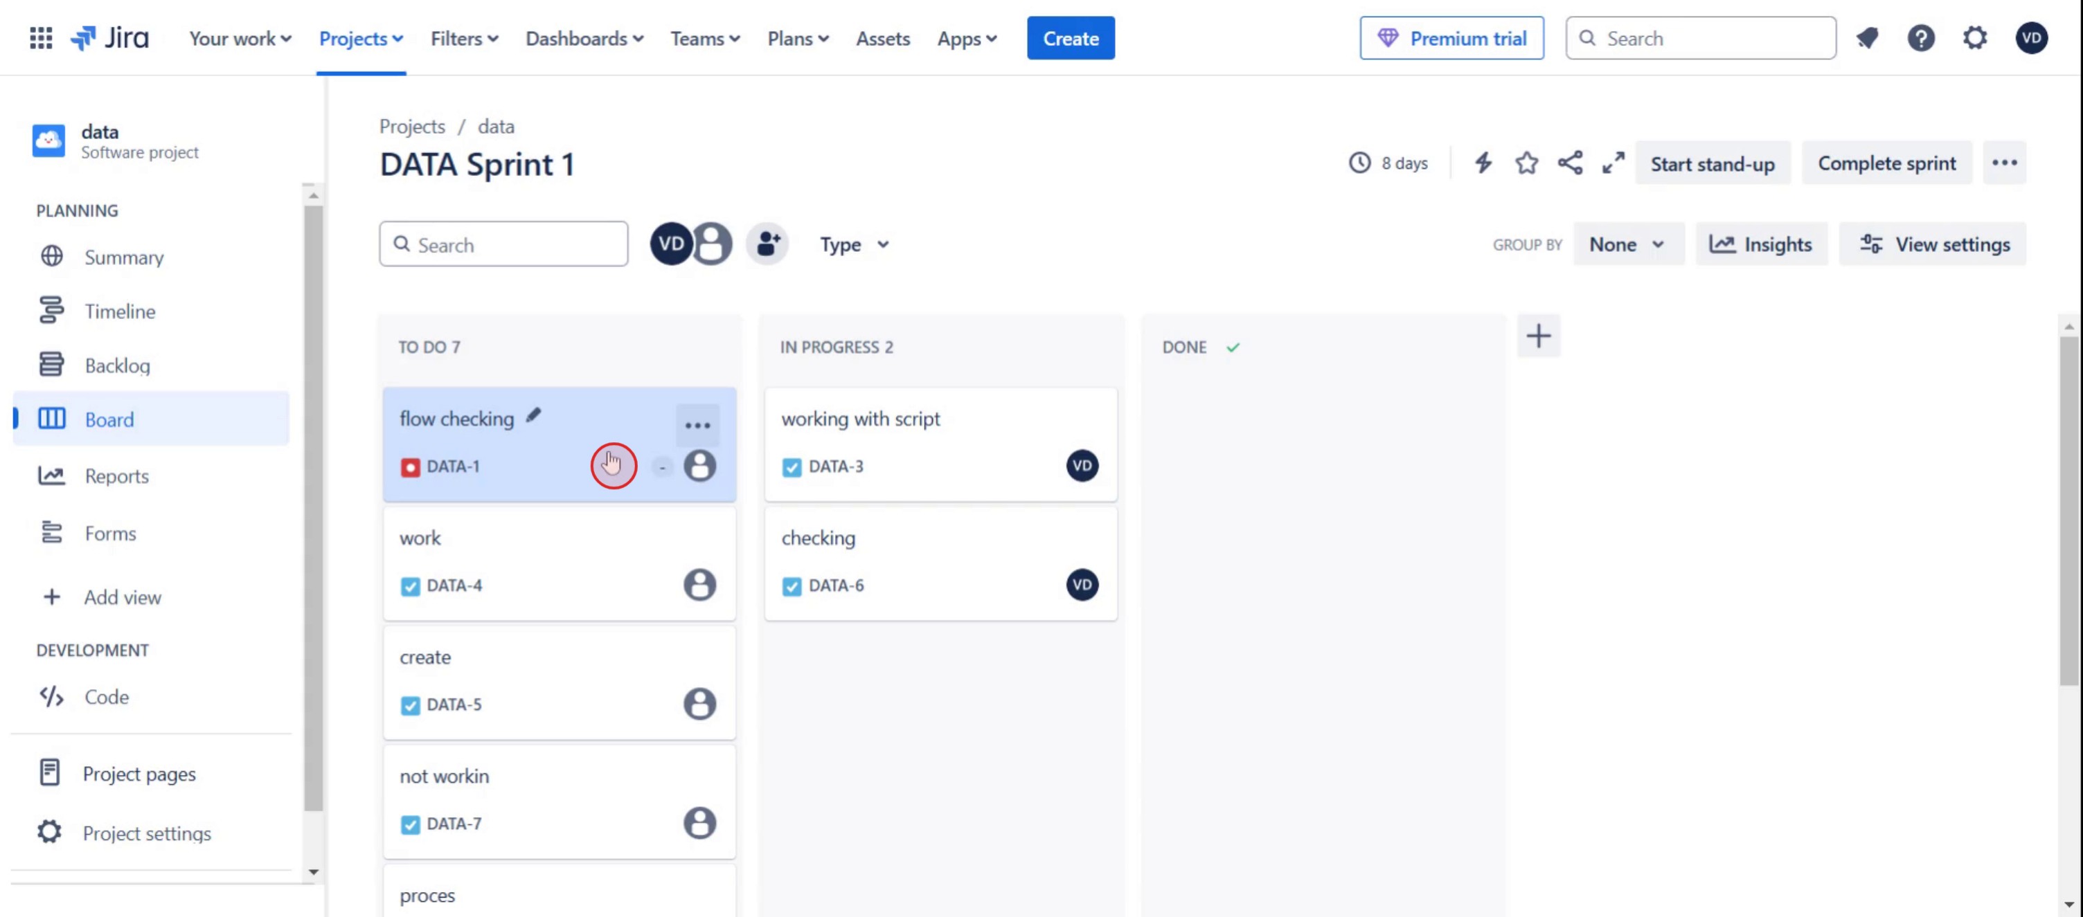Enter full screen with the expand icon
Screen dimensions: 2083x917
click(1612, 163)
